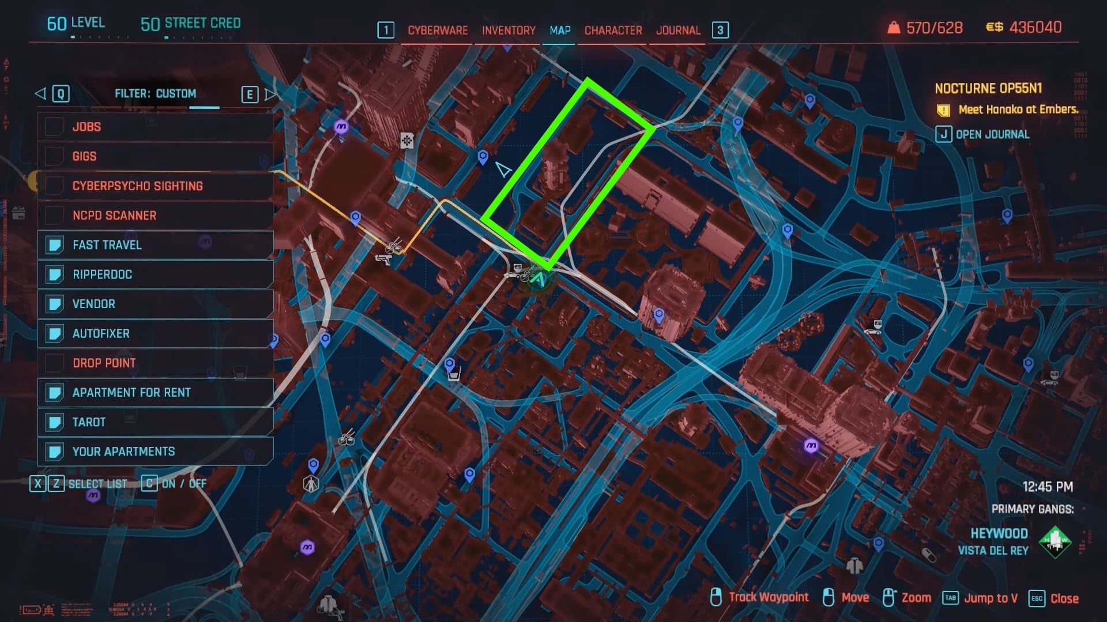Select the fast travel pin on the tall tower
Image resolution: width=1107 pixels, height=622 pixels.
coord(659,315)
